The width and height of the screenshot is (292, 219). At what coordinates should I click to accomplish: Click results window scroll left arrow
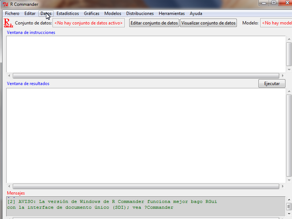click(x=9, y=186)
